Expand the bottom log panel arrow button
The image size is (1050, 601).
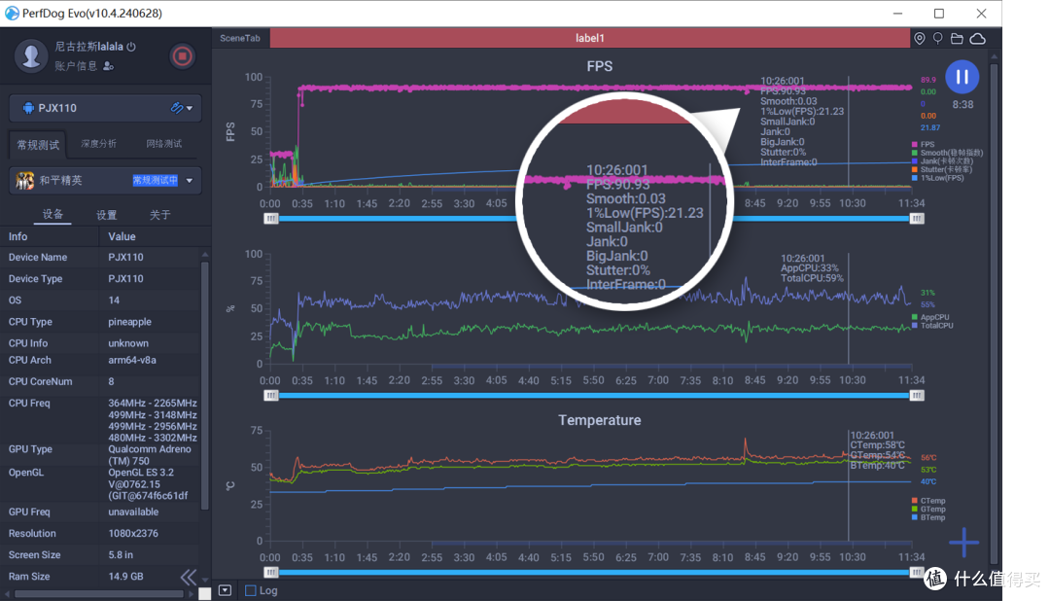coord(225,590)
